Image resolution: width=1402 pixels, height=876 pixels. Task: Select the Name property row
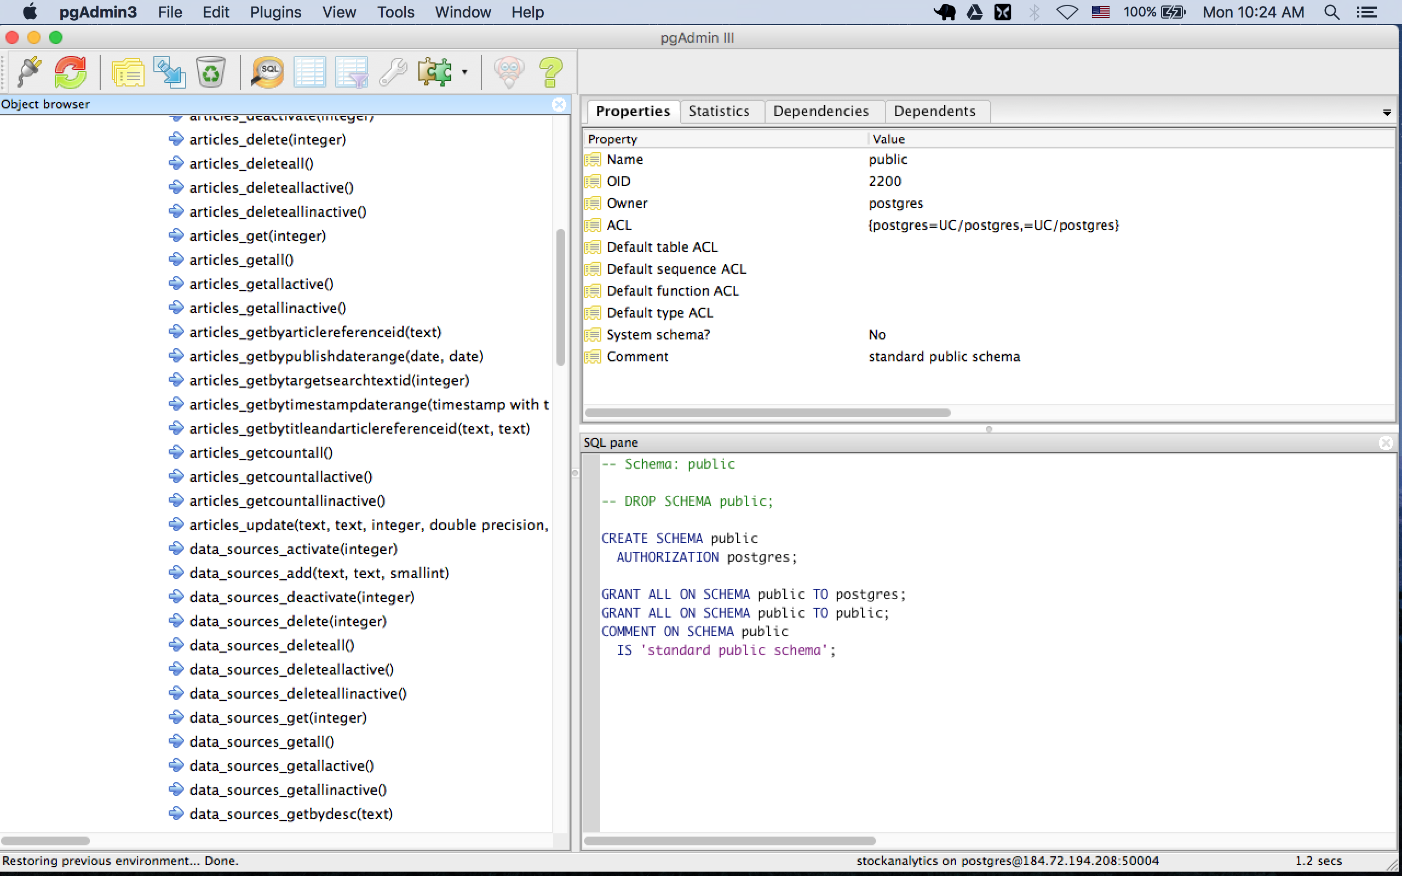pos(989,159)
